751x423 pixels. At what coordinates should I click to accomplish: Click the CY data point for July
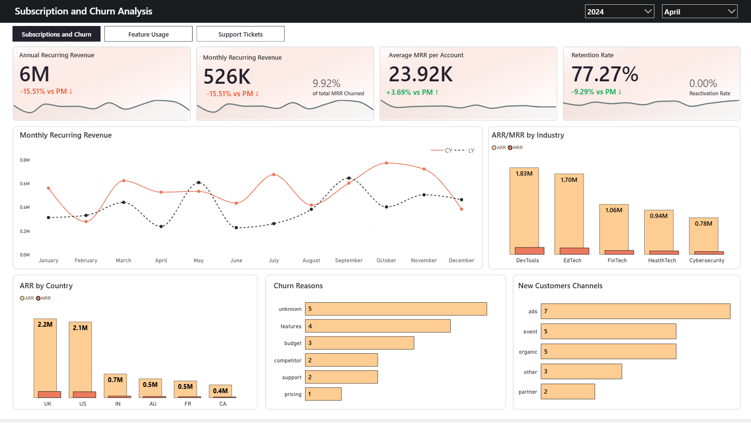click(x=274, y=175)
